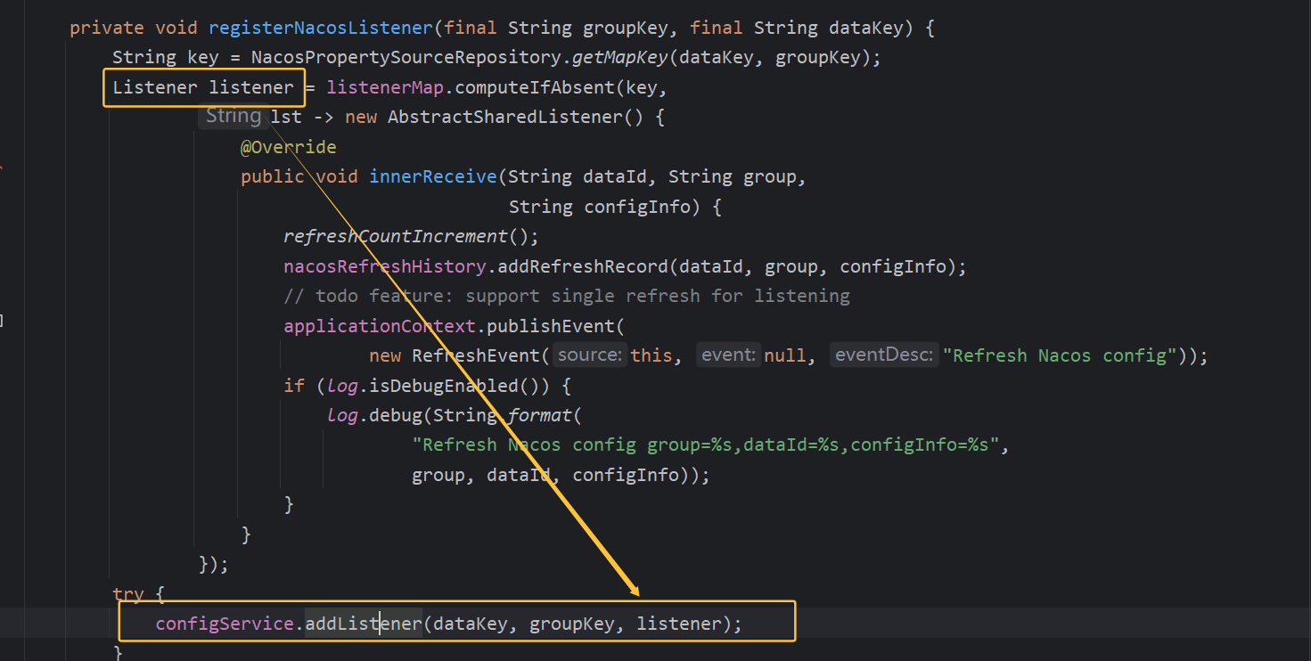
Task: Click the if keyword before log.isDebugEnabled
Action: (294, 386)
